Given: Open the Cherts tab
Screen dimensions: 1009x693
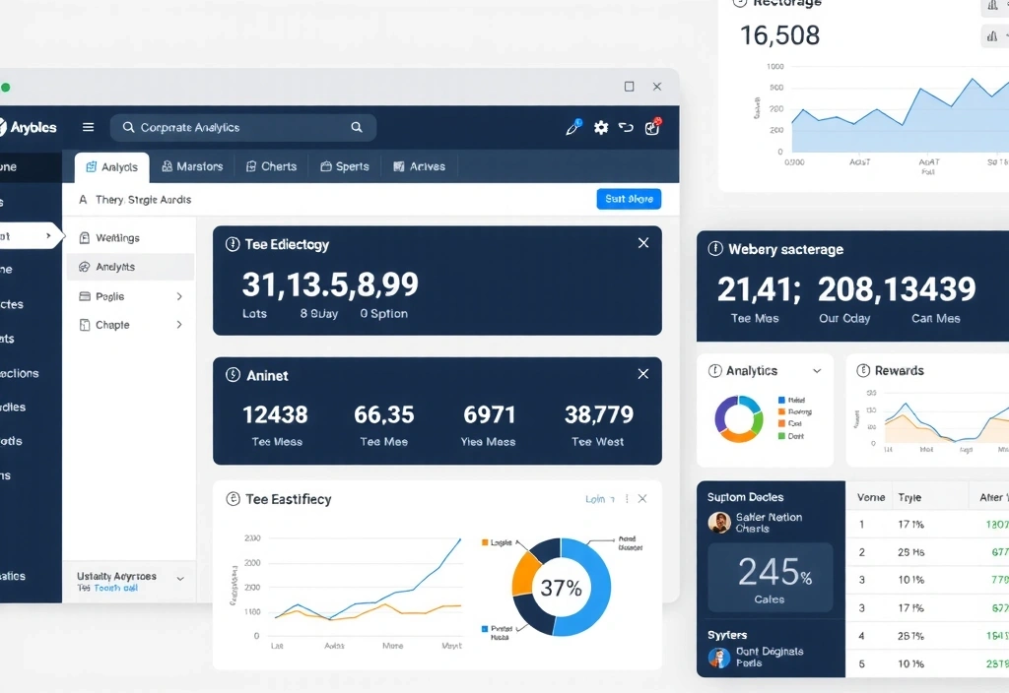Looking at the screenshot, I should [x=271, y=166].
